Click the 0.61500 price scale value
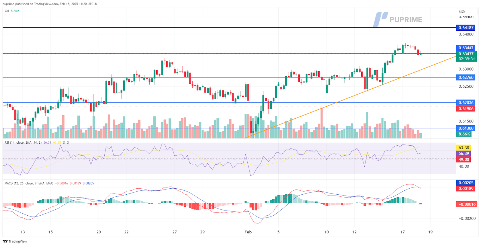The width and height of the screenshot is (481, 246). tap(466, 121)
